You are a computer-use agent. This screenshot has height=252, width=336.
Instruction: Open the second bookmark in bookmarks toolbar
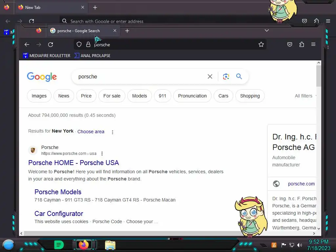pyautogui.click(x=92, y=55)
